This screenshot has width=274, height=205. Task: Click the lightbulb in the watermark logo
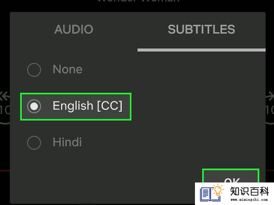point(218,190)
